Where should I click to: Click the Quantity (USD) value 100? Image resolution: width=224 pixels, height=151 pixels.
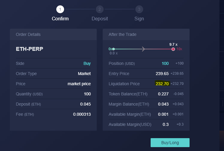pos(87,94)
